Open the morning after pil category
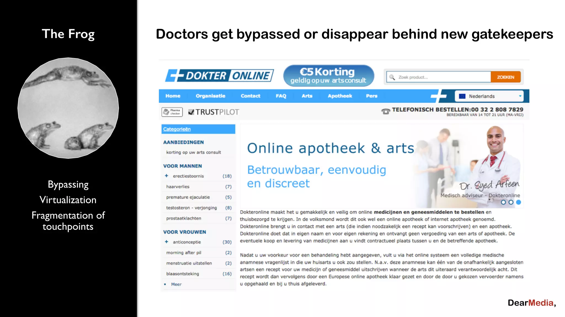This screenshot has width=565, height=317. 183,253
